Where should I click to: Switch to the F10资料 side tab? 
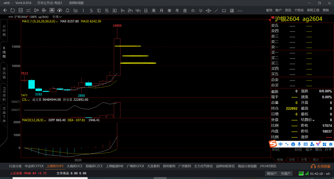[x=4, y=94]
